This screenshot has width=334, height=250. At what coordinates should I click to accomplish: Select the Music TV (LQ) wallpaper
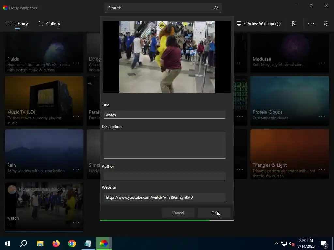pos(44,101)
